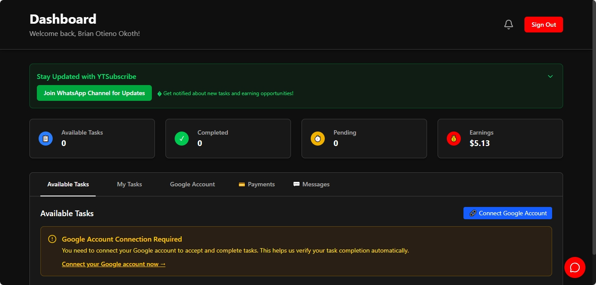The height and width of the screenshot is (285, 596).
Task: Click the Payments card icon
Action: click(x=242, y=184)
